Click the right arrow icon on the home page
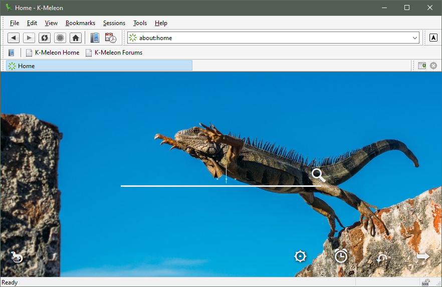Viewport: 442px width, 287px height. coord(423,256)
